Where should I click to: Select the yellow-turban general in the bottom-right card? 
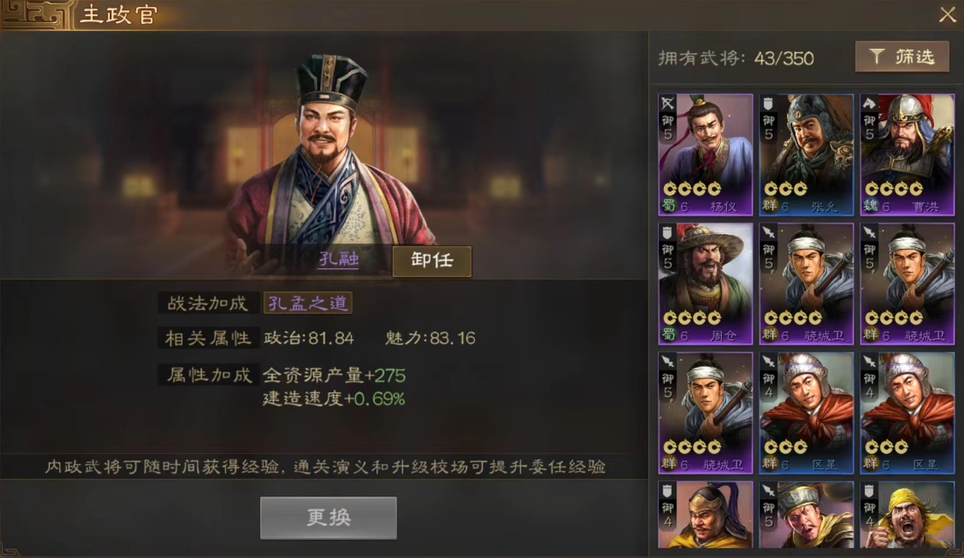coord(907,515)
